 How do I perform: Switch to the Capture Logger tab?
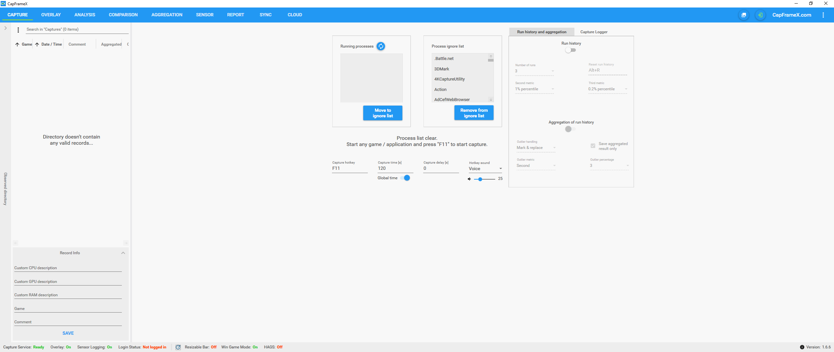tap(594, 32)
